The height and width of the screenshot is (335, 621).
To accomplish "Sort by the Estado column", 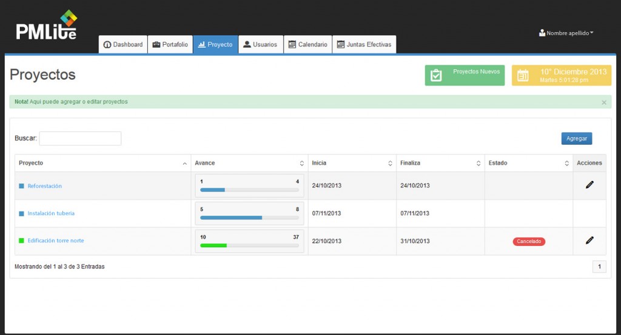I will click(529, 163).
